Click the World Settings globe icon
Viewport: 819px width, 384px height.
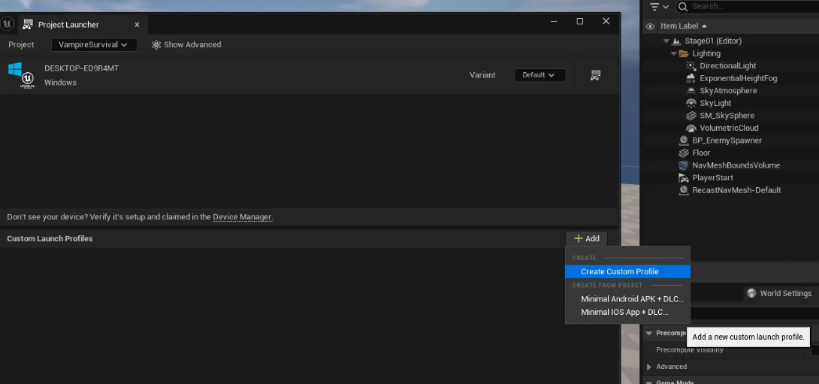point(751,294)
